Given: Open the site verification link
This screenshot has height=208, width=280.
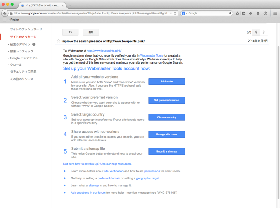Looking at the screenshot, I should (x=114, y=171).
